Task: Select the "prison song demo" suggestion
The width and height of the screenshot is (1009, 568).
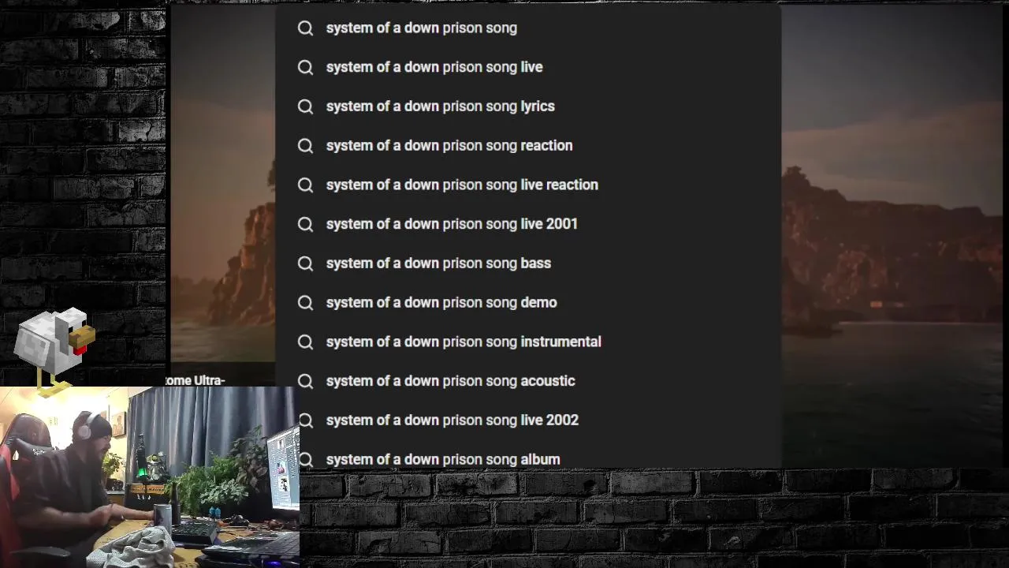Action: (x=528, y=302)
